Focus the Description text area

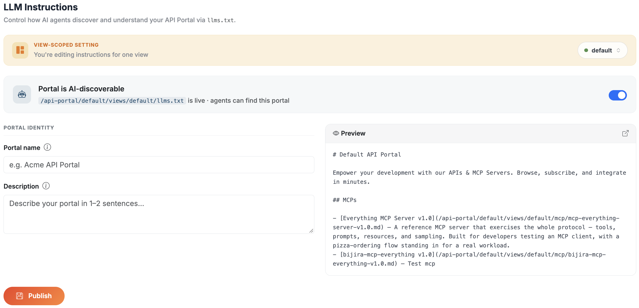pos(159,214)
